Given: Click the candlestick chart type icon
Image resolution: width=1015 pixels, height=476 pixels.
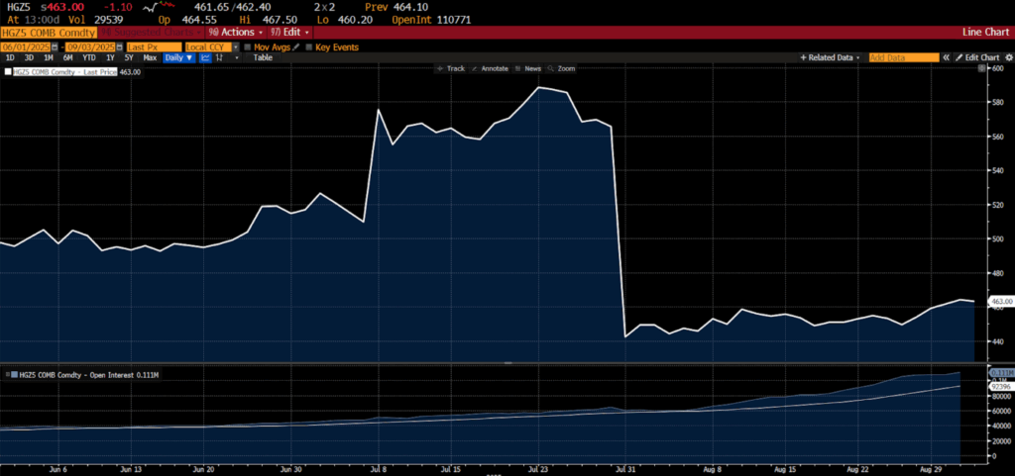Looking at the screenshot, I should click(222, 57).
